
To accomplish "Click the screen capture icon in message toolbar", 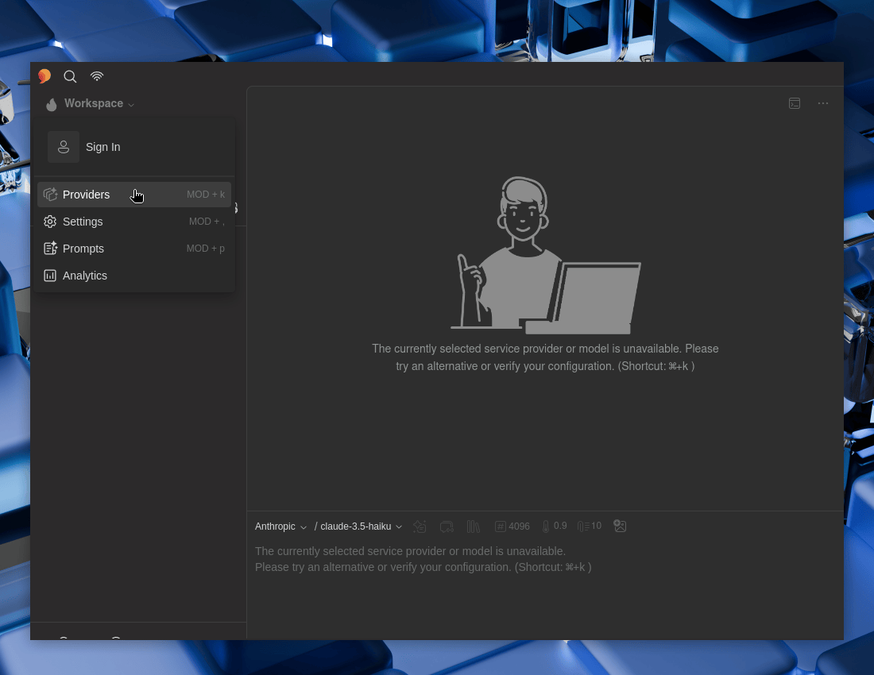I will tap(447, 526).
